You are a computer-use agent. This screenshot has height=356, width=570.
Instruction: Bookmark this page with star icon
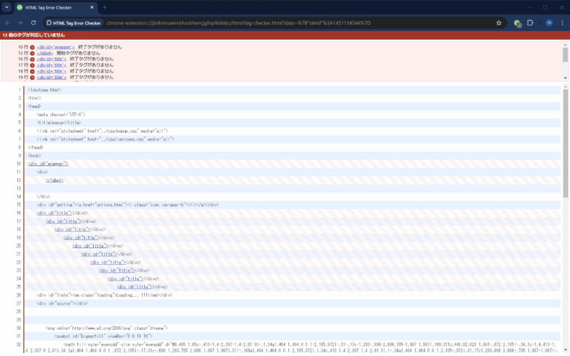click(x=499, y=22)
